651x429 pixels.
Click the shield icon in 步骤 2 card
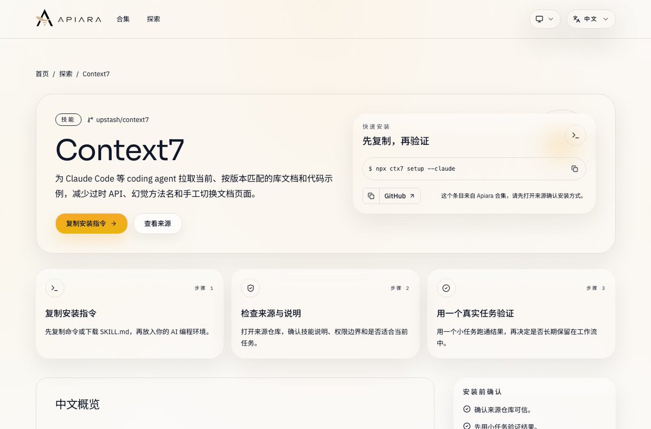tap(251, 288)
